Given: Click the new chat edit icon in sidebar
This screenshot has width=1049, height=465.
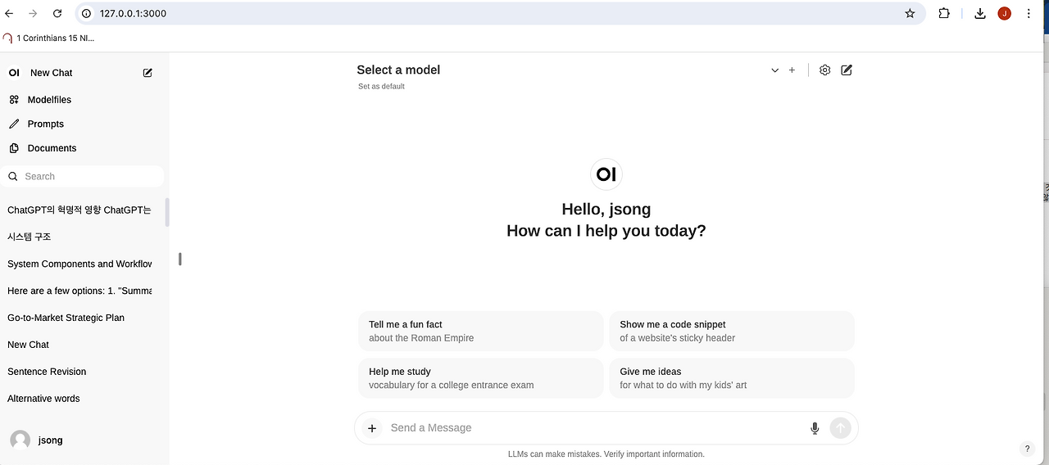Looking at the screenshot, I should pos(148,73).
